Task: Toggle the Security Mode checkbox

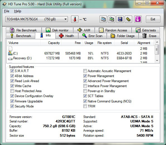Action: pos(12,106)
